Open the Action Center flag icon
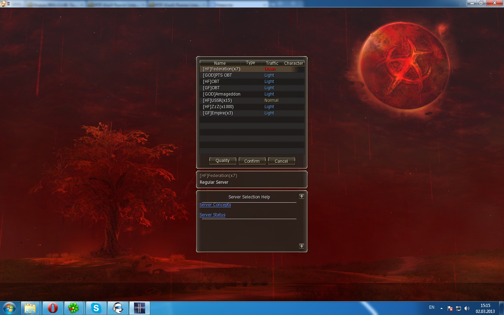The height and width of the screenshot is (315, 504). click(450, 308)
